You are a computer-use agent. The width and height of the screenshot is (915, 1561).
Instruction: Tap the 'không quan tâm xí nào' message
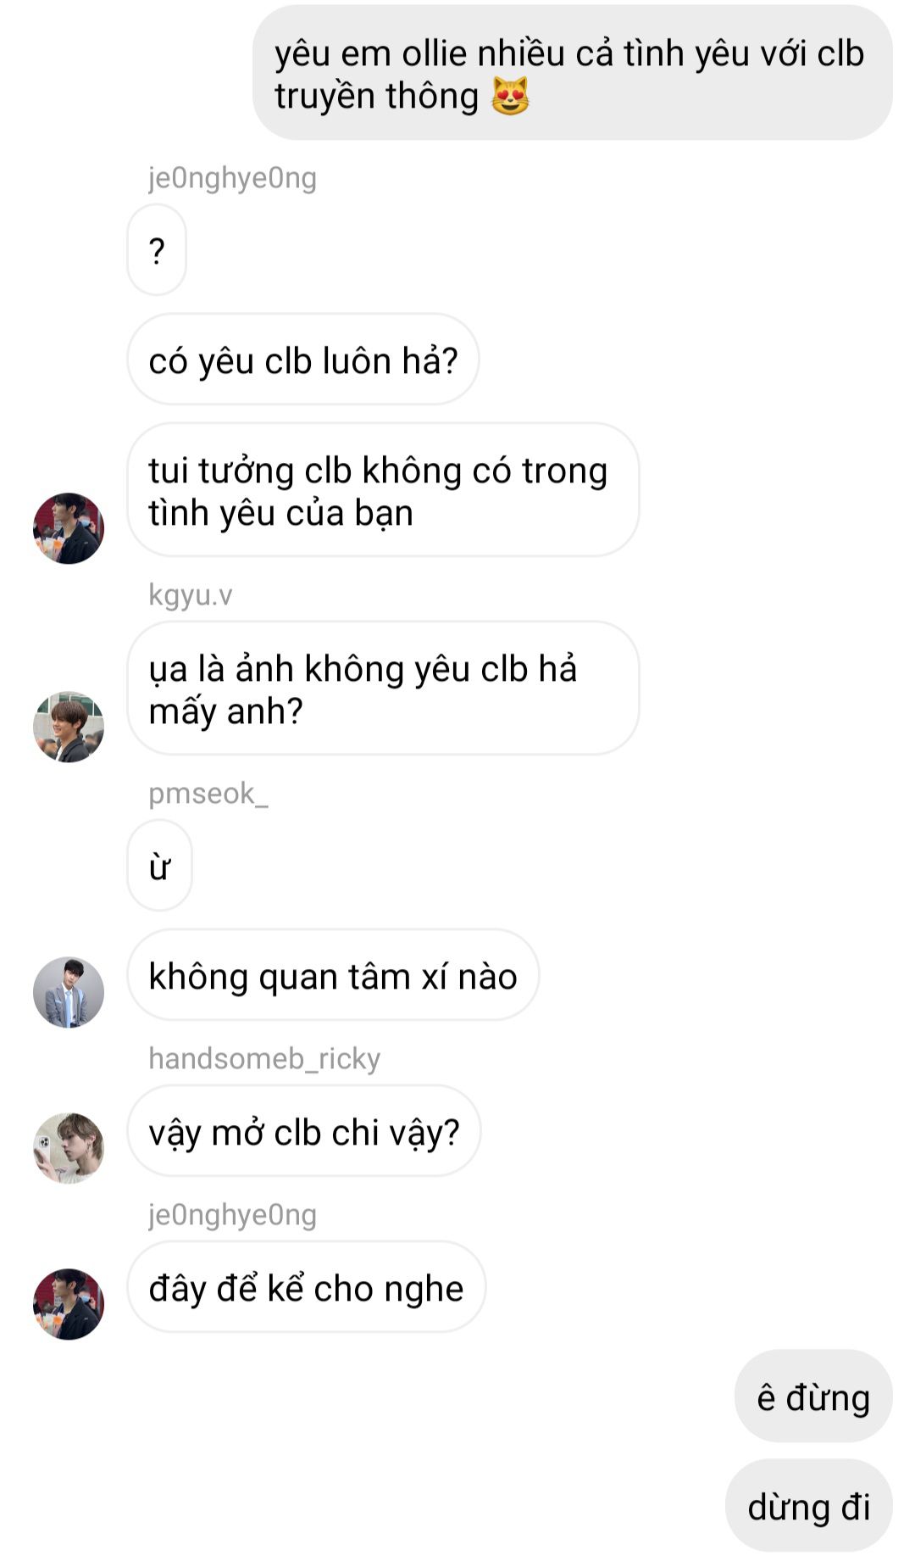pos(333,975)
